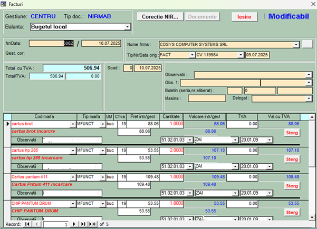Jump to the last record
317x229 pixels.
tap(83, 224)
